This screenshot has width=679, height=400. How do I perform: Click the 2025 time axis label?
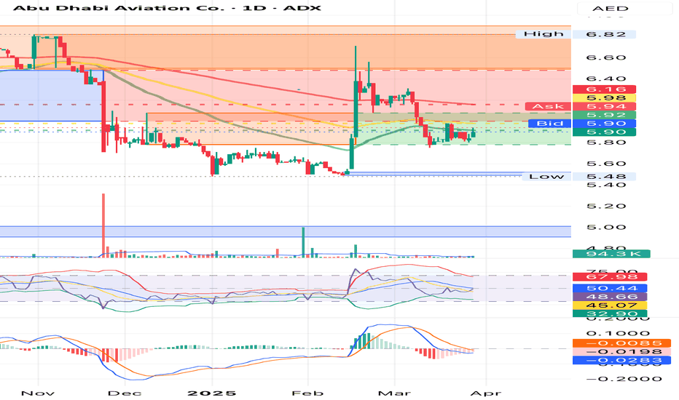pyautogui.click(x=212, y=393)
